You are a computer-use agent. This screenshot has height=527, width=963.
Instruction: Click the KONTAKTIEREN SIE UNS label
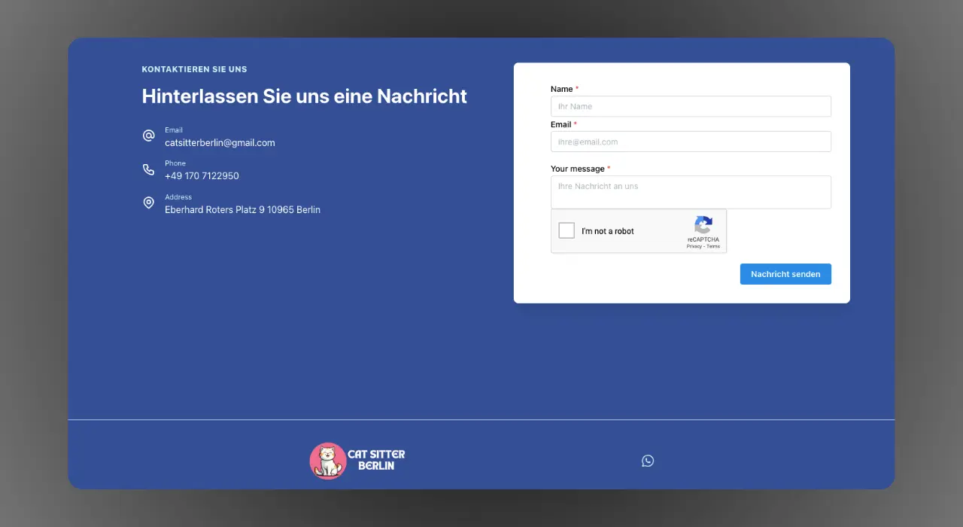click(x=194, y=69)
